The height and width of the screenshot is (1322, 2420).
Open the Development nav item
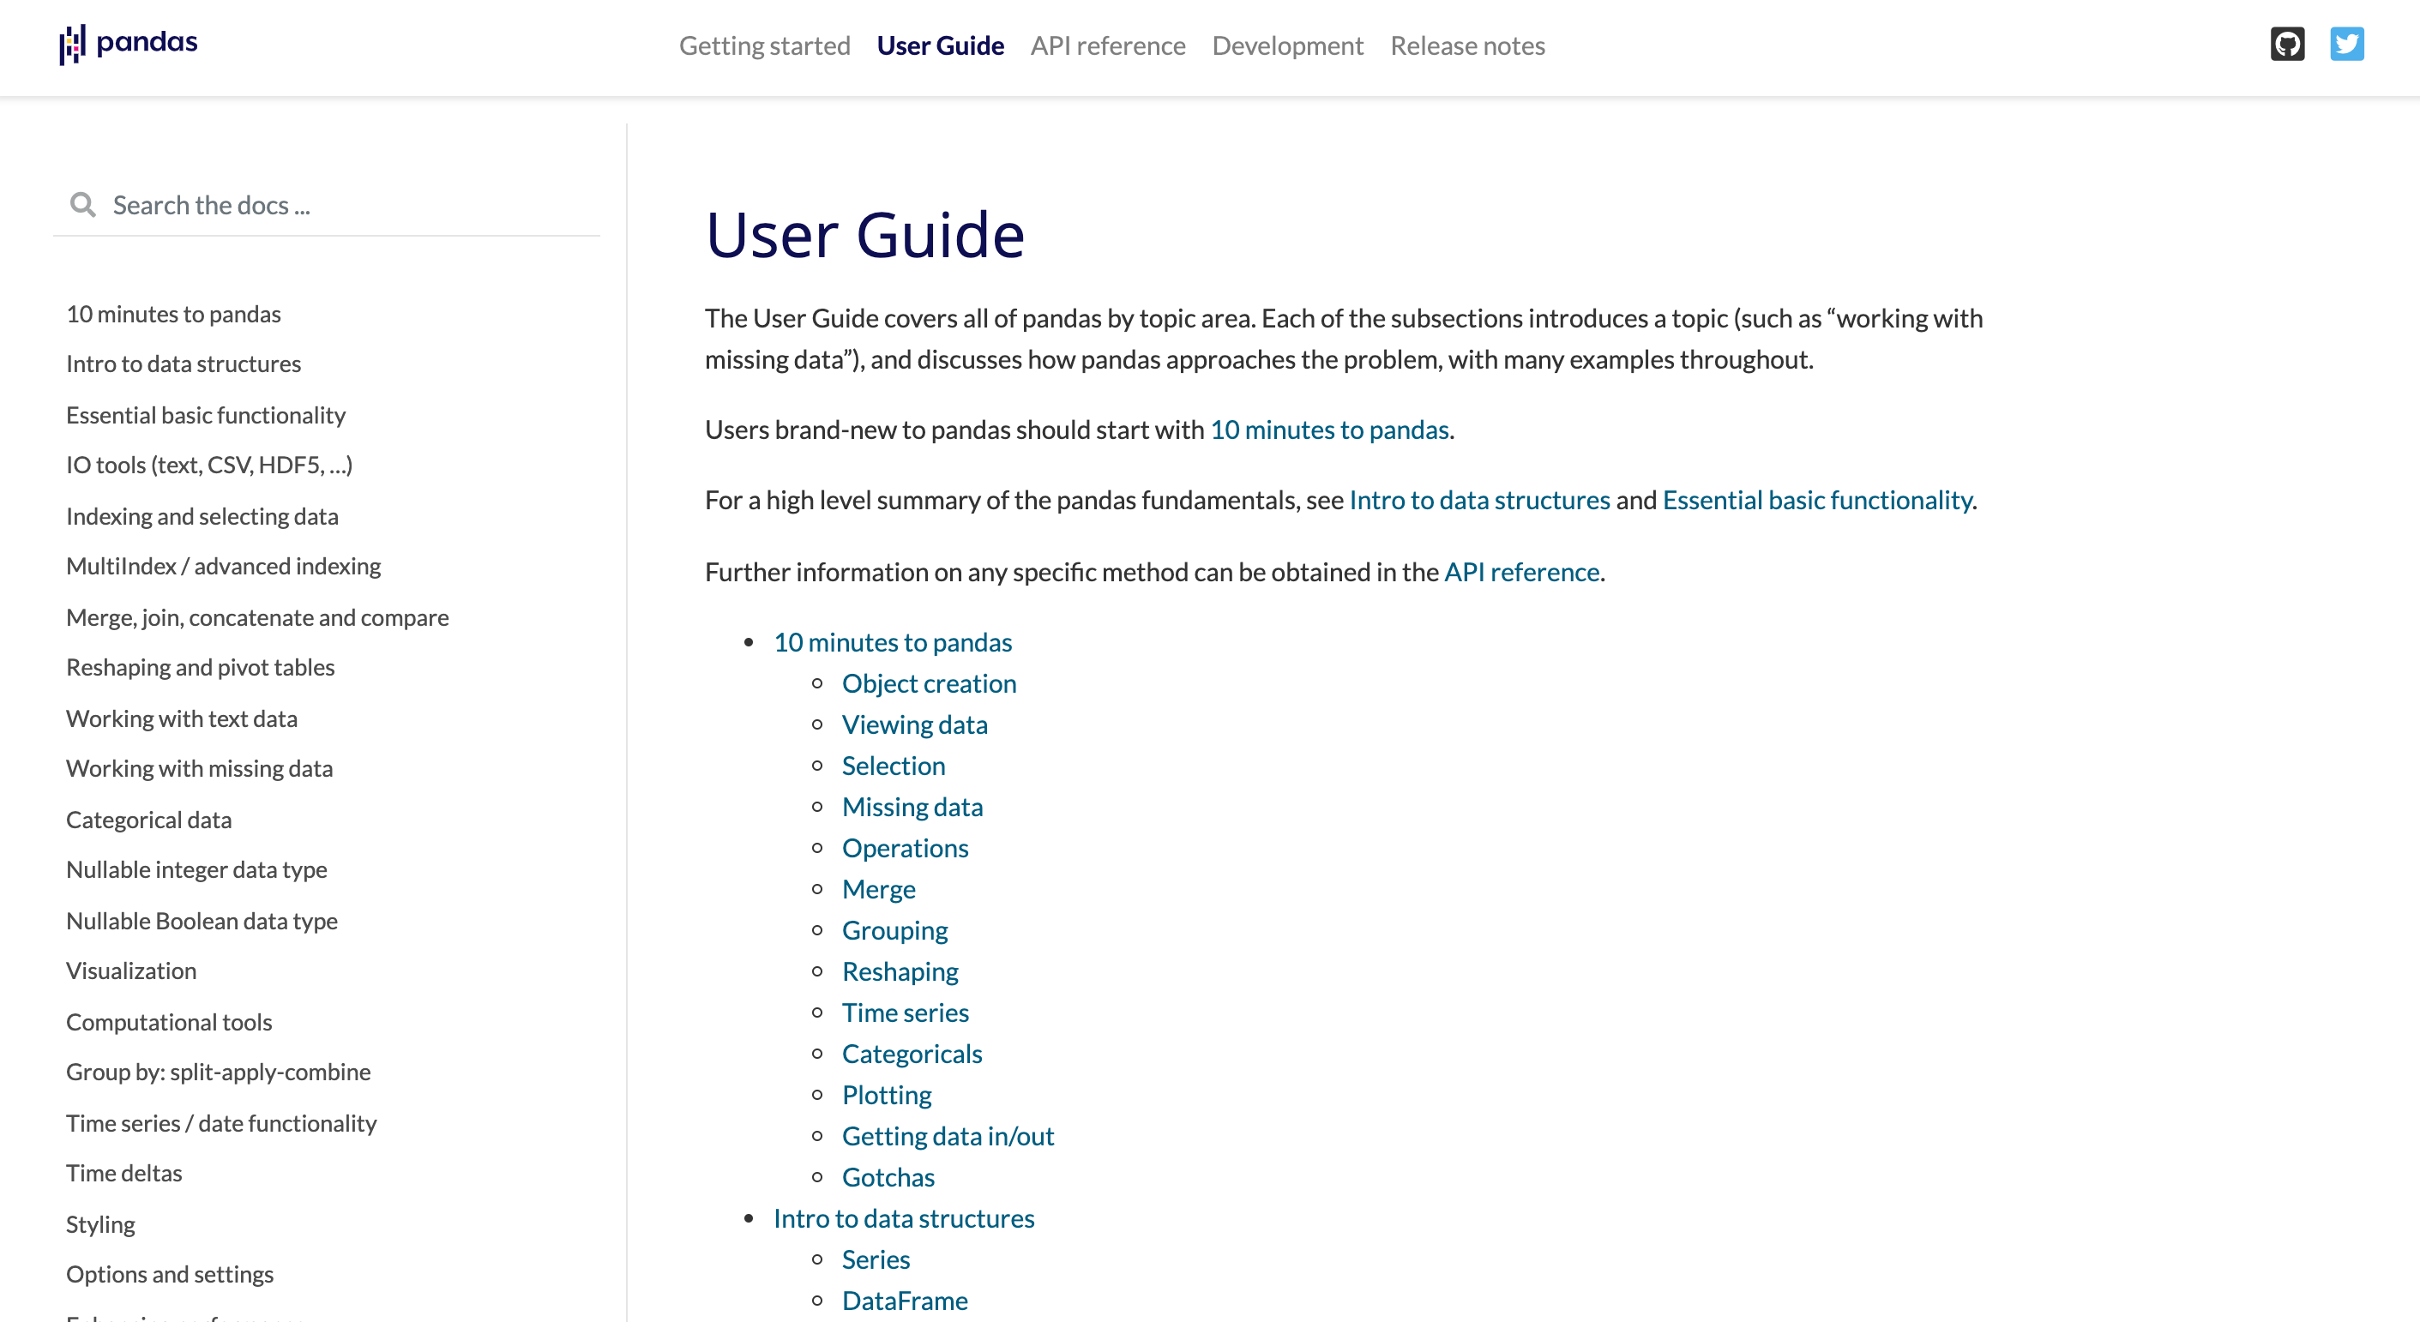pos(1286,45)
